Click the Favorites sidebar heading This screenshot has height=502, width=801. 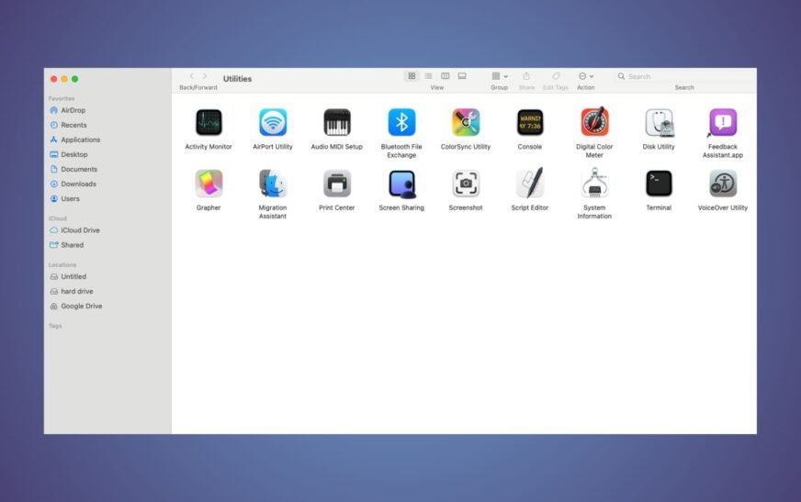[x=62, y=98]
